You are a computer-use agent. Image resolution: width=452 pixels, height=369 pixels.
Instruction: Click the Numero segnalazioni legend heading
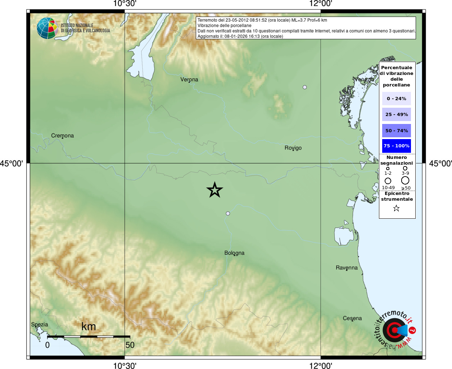tap(397, 160)
